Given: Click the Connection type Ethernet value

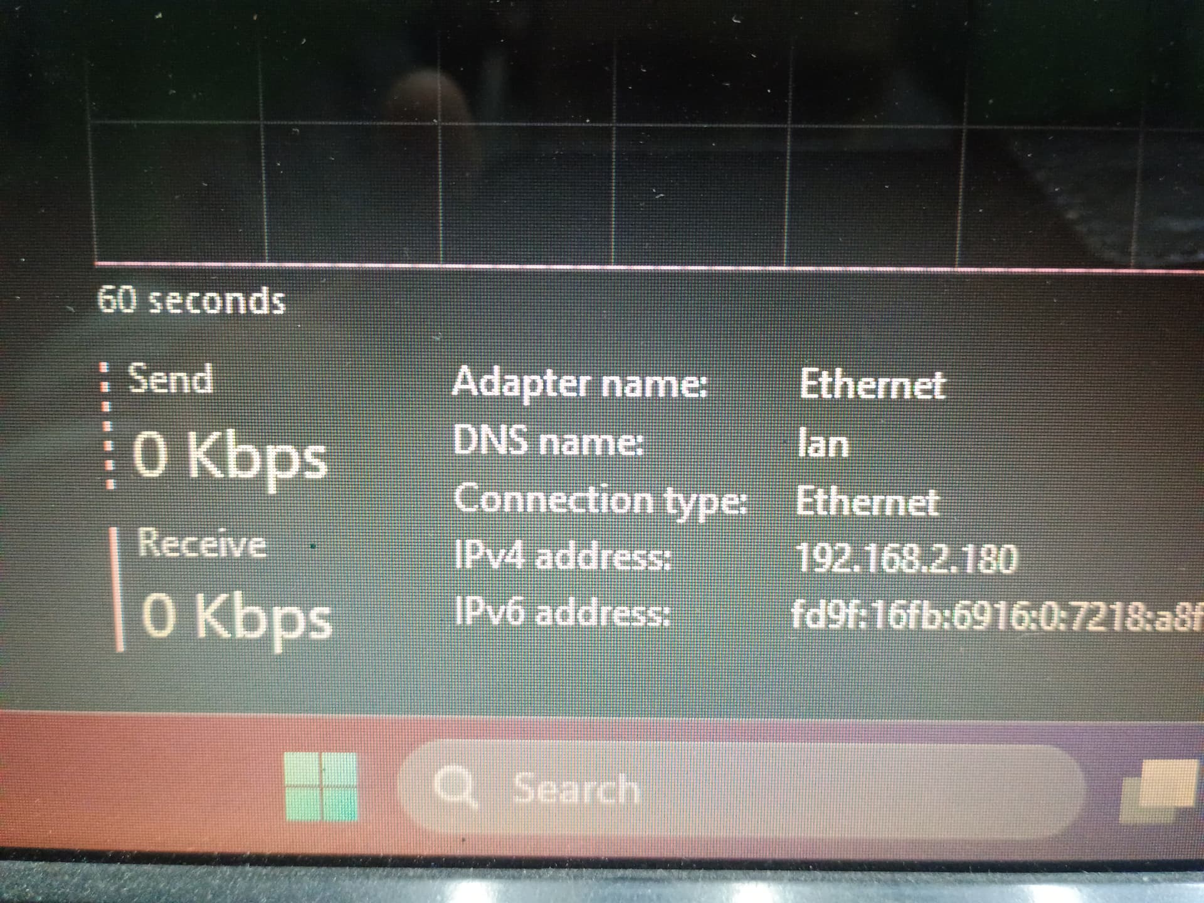Looking at the screenshot, I should [x=867, y=502].
